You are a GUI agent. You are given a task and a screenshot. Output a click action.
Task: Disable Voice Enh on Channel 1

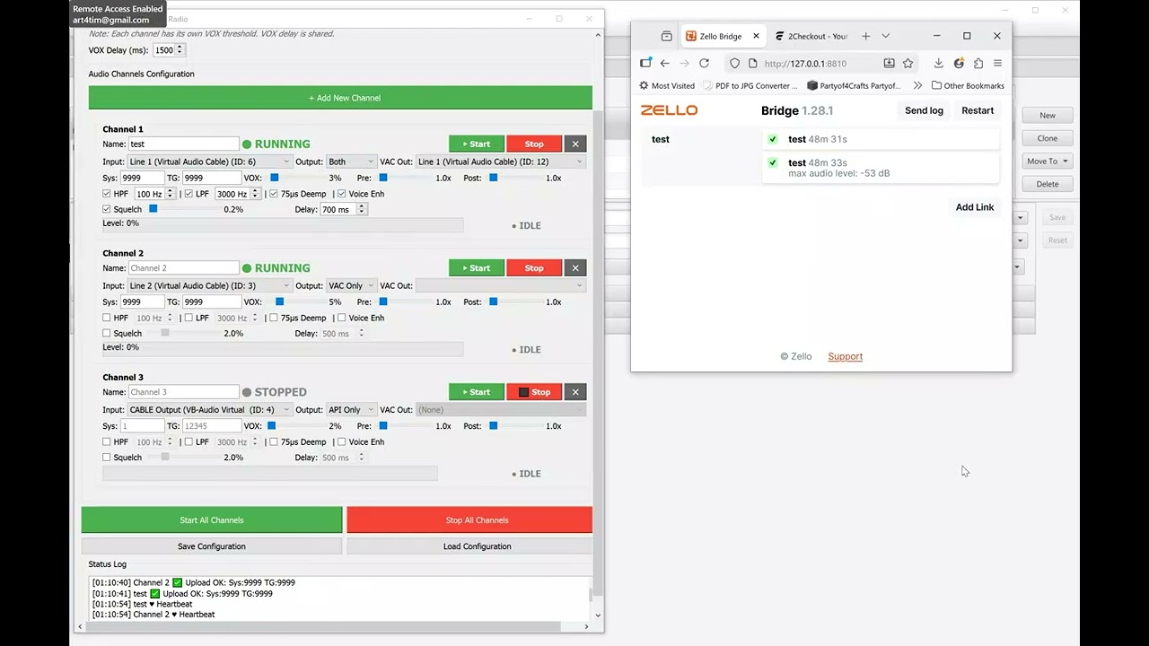coord(341,194)
